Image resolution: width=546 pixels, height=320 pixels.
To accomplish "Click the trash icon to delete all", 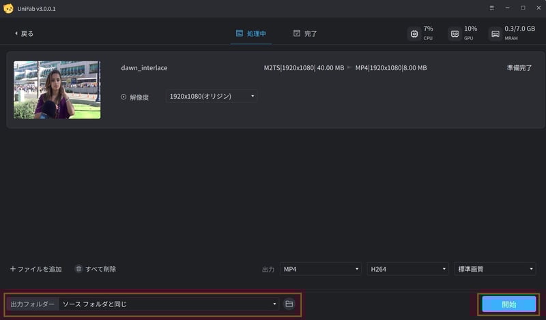I will (x=78, y=269).
